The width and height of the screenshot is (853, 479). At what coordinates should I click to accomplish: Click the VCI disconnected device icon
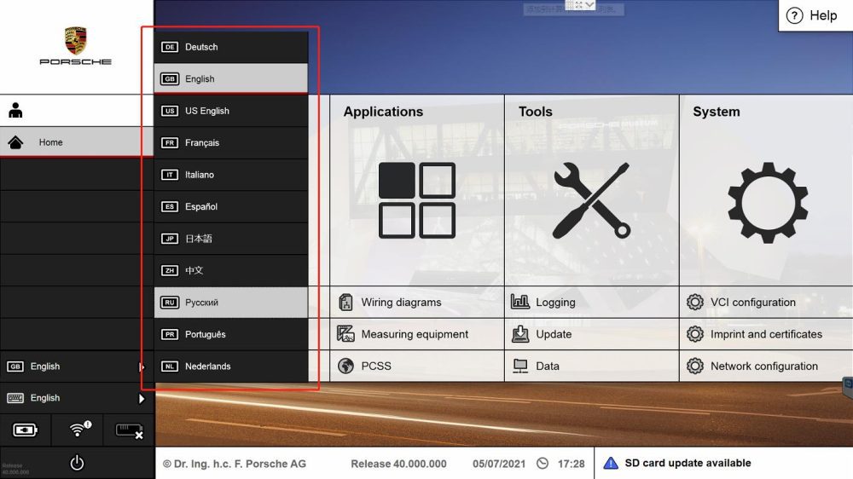point(129,430)
